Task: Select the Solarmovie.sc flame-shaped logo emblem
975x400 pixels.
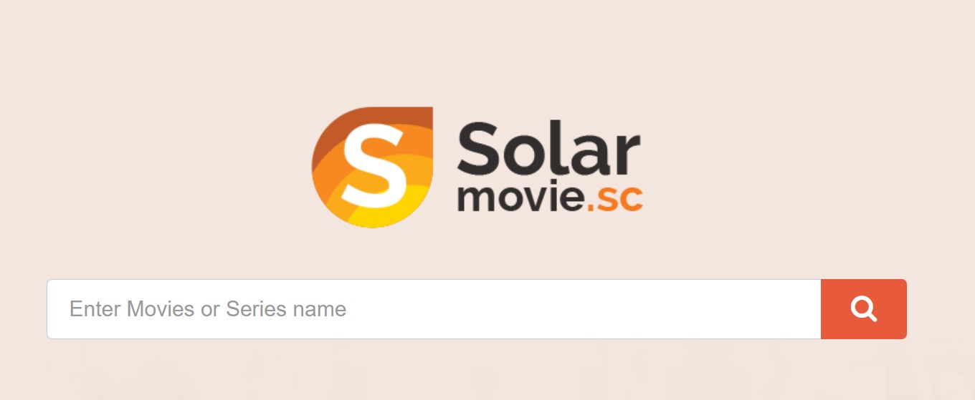Action: [372, 167]
